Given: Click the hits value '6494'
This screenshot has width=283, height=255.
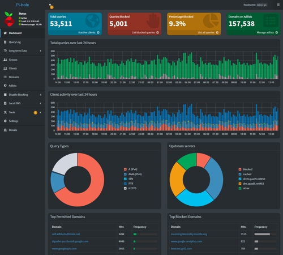Looking at the screenshot, I should click(122, 234).
